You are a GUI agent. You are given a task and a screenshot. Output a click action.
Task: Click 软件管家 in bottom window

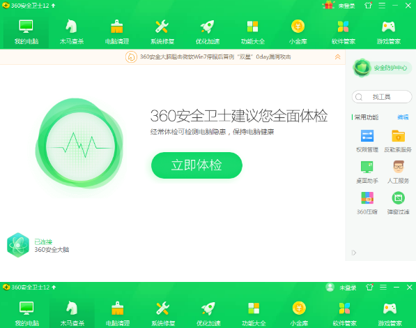344,313
